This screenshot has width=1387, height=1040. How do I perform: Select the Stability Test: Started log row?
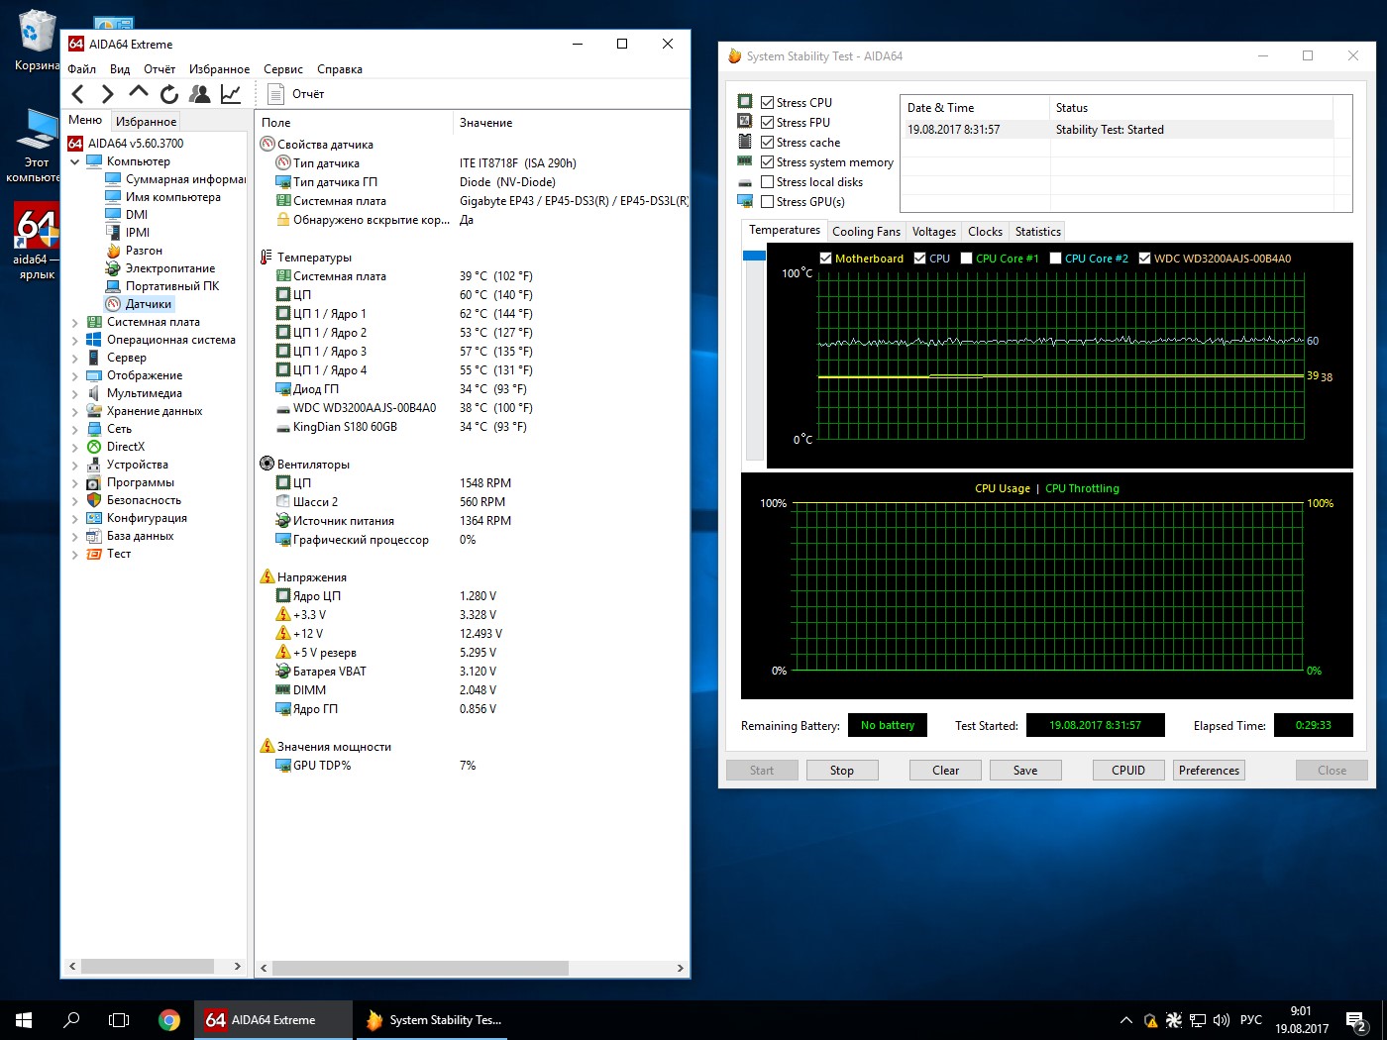point(1120,130)
